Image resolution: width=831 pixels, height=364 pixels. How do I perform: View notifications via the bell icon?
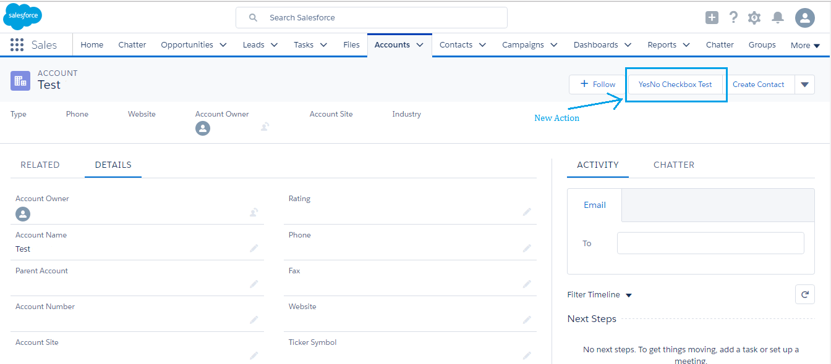tap(777, 17)
